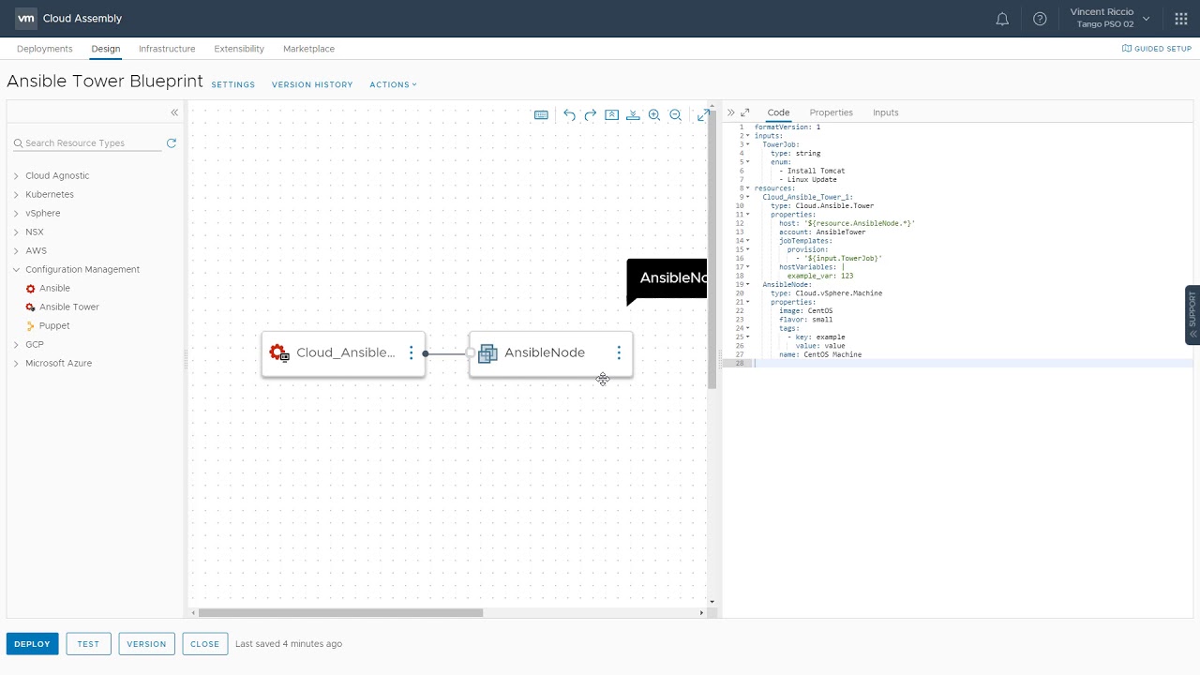Click the redo arrow in canvas toolbar

[591, 115]
